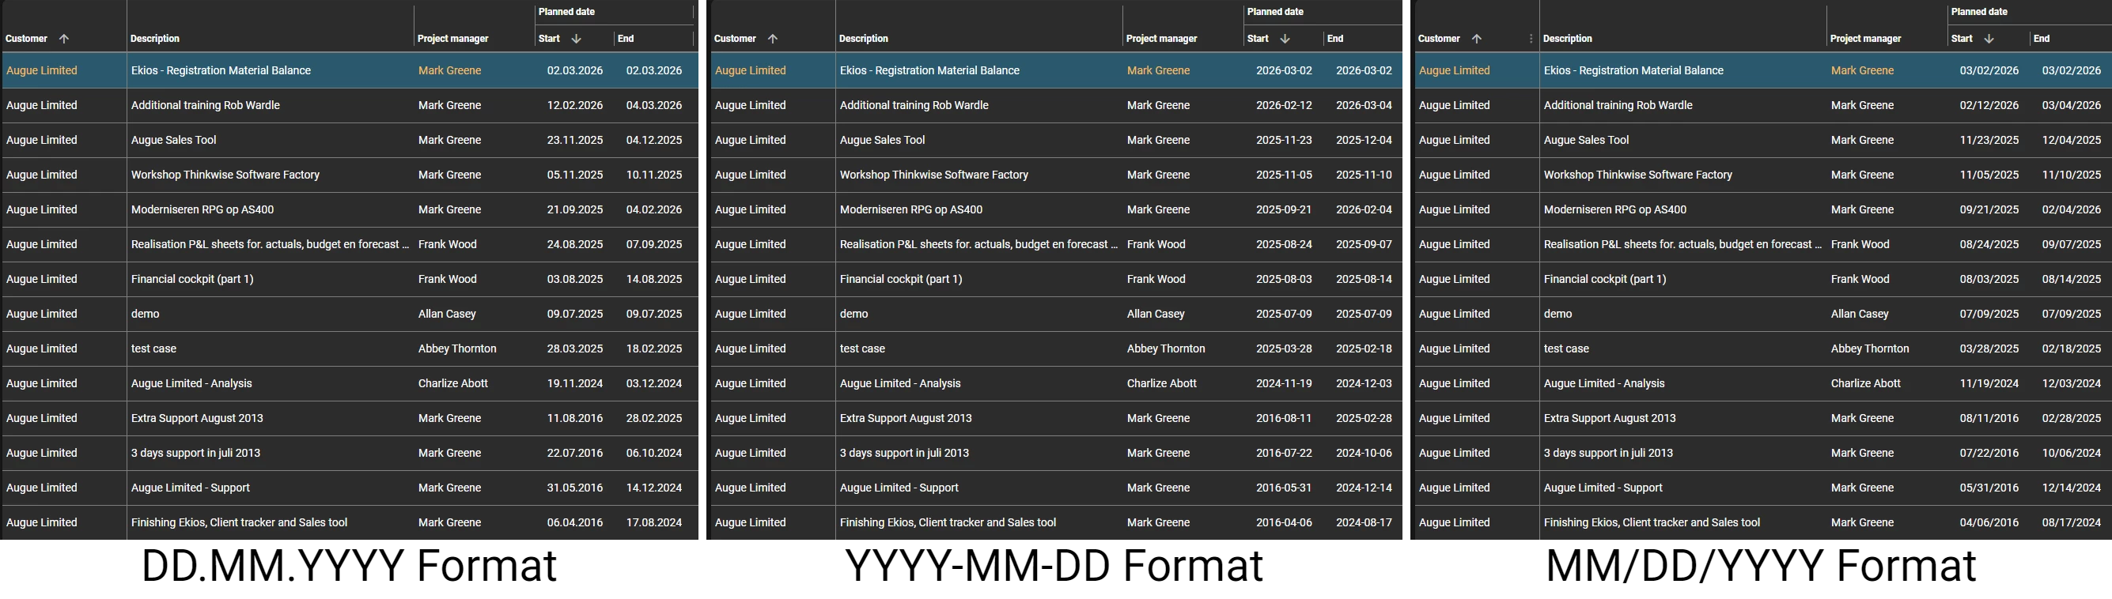Select the demo description in YYYY-MM-DD grid

point(854,314)
